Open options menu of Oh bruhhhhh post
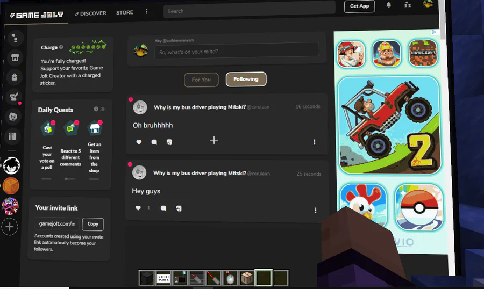The width and height of the screenshot is (484, 289). click(x=314, y=142)
